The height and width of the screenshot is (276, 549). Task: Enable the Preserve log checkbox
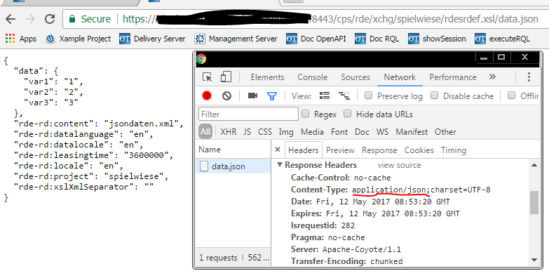point(368,96)
